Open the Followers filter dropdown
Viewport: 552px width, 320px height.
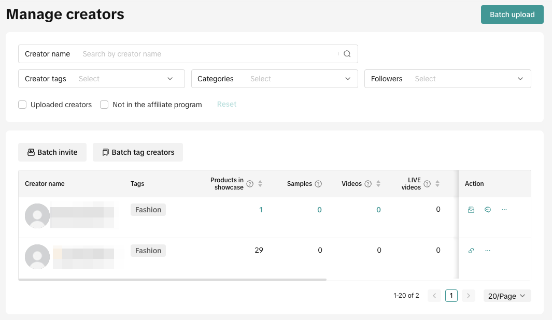tap(448, 79)
